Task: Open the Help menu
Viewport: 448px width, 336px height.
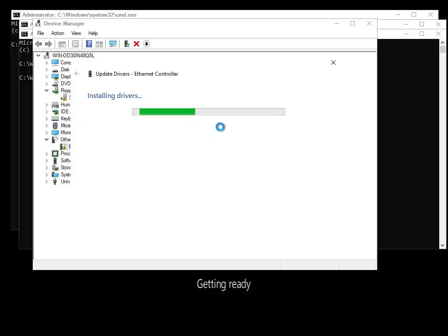Action: [x=93, y=33]
